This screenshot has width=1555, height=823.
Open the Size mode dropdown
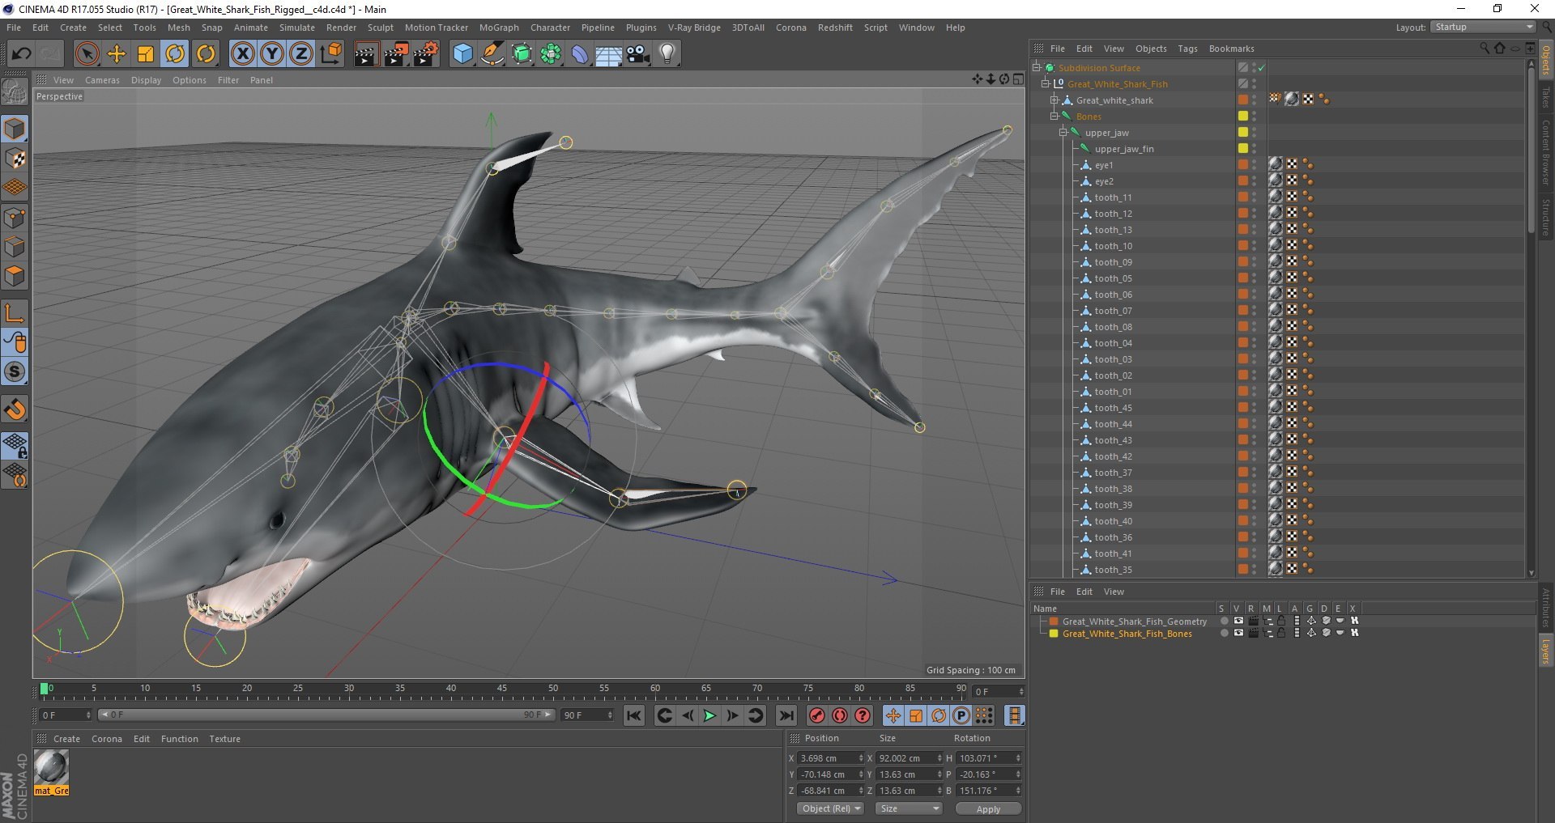[909, 808]
